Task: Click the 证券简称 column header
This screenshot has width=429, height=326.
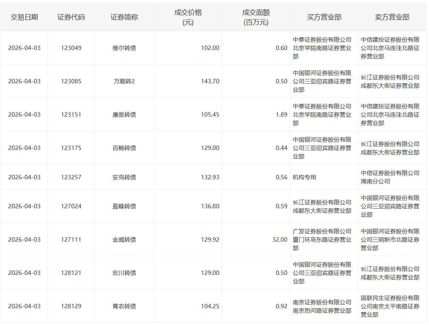Action: click(x=124, y=17)
